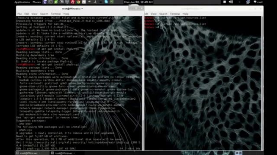The width and height of the screenshot is (277, 155).
Task: Click the white square tray icon
Action: click(225, 2)
